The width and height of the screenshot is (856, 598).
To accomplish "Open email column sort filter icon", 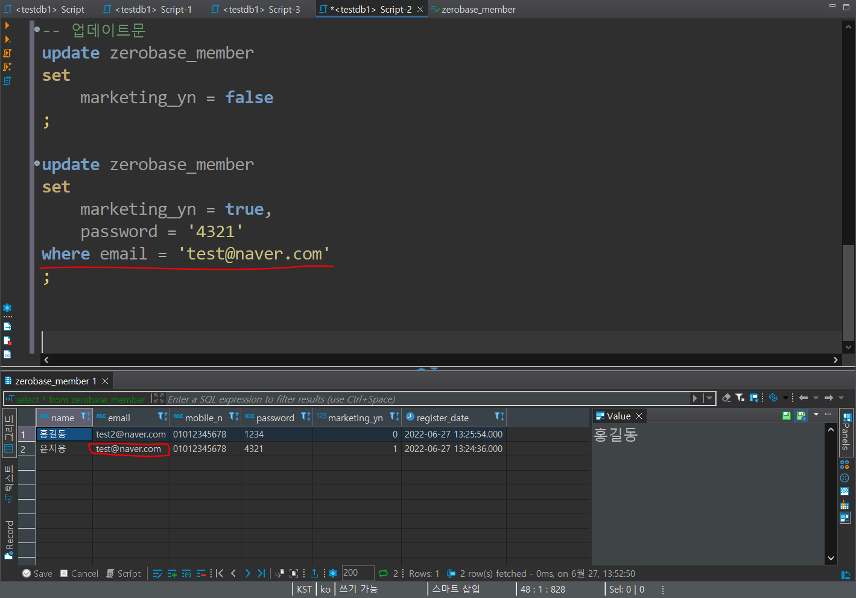I will click(163, 416).
